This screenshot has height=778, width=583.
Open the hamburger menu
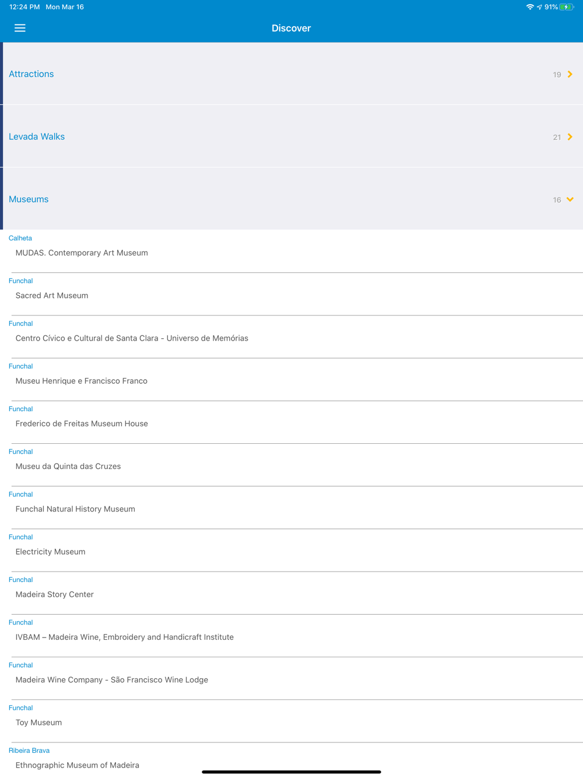pyautogui.click(x=20, y=28)
